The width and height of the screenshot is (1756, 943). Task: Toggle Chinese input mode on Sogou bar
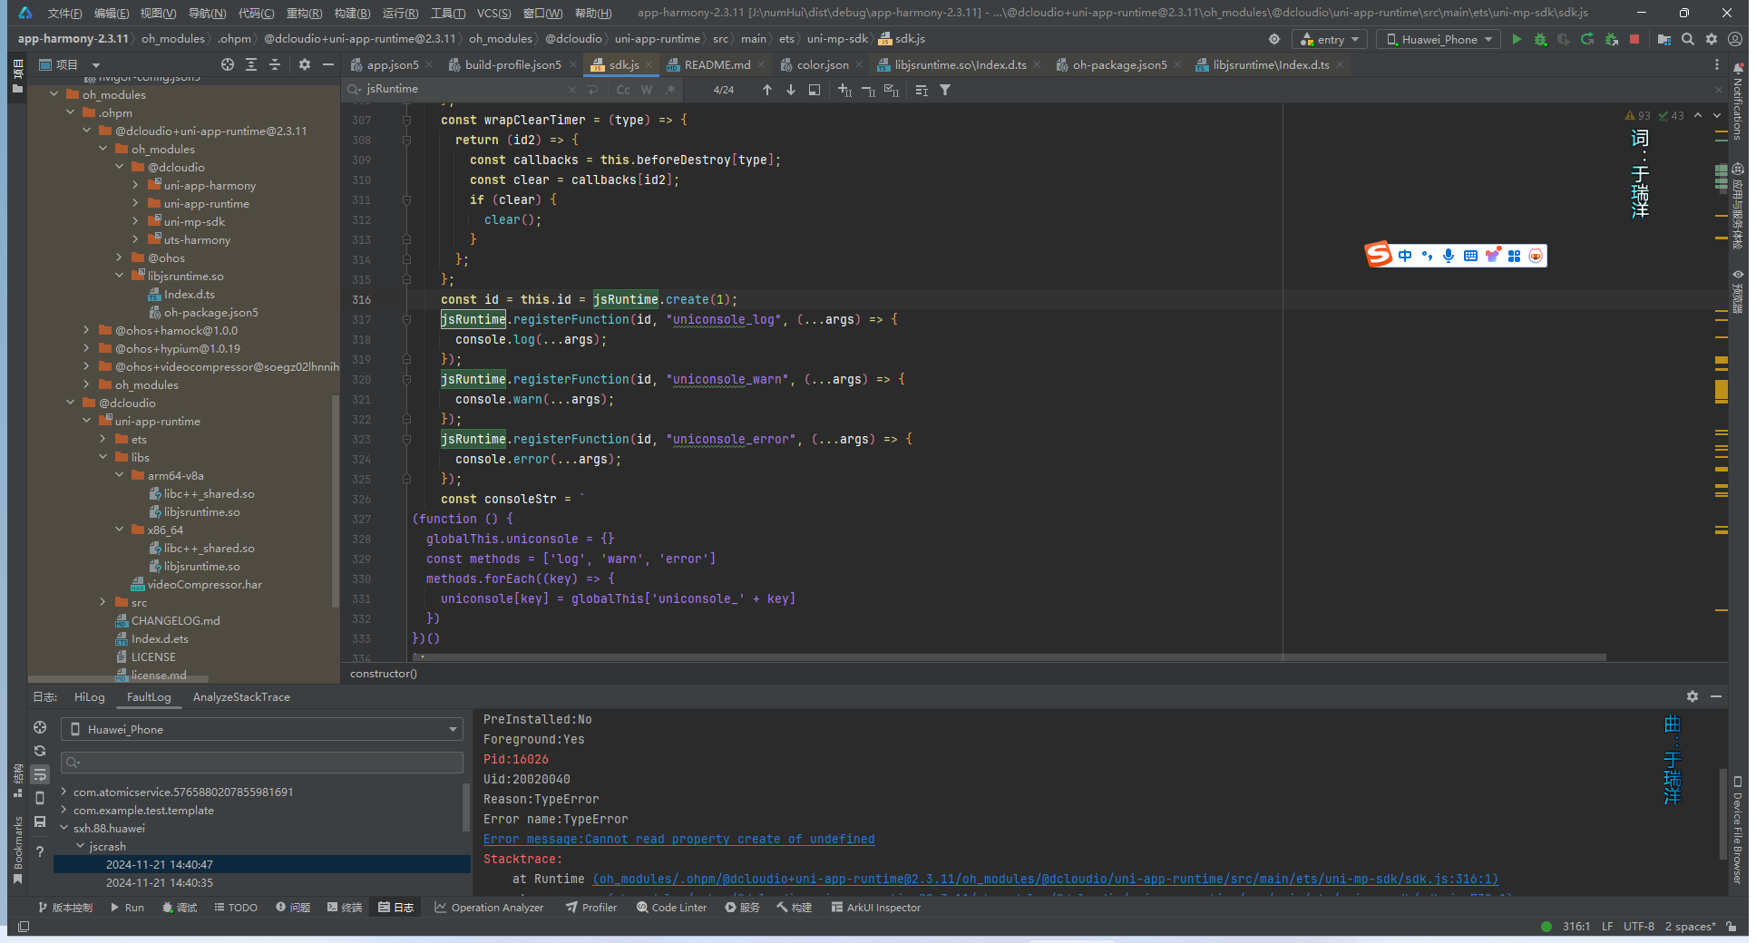1405,256
